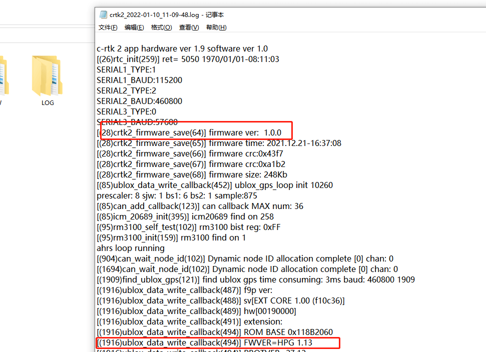The image size is (486, 352).
Task: Click the SERIAL1_BAUD:115200 line
Action: [x=139, y=80]
